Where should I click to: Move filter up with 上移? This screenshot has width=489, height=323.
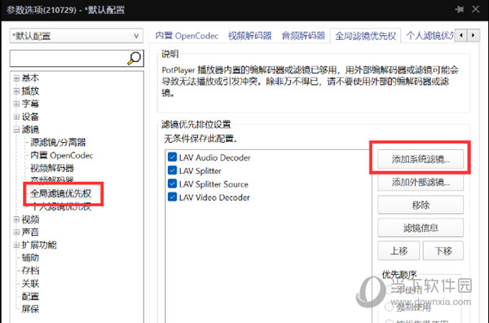pyautogui.click(x=399, y=250)
